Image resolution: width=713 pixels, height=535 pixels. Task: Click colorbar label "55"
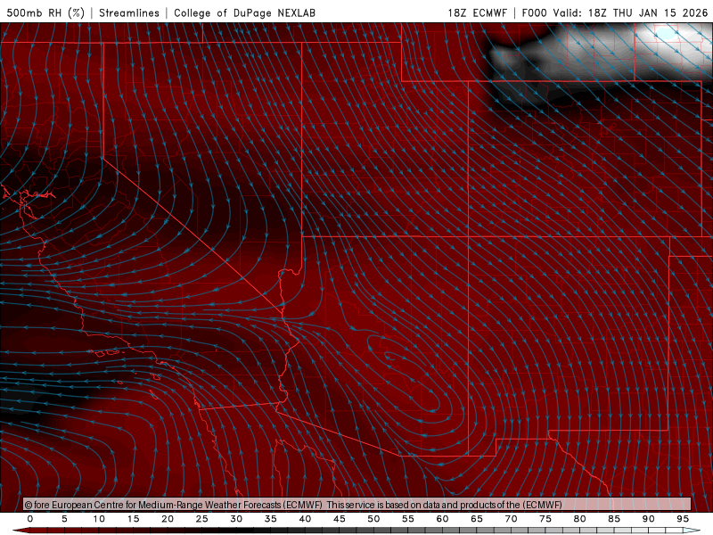(x=408, y=519)
